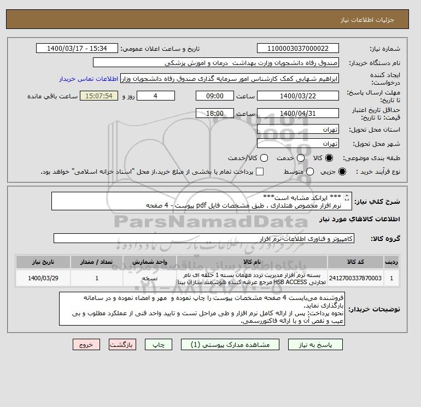Click the ردیف column header
This screenshot has height=407, width=421.
click(391, 262)
